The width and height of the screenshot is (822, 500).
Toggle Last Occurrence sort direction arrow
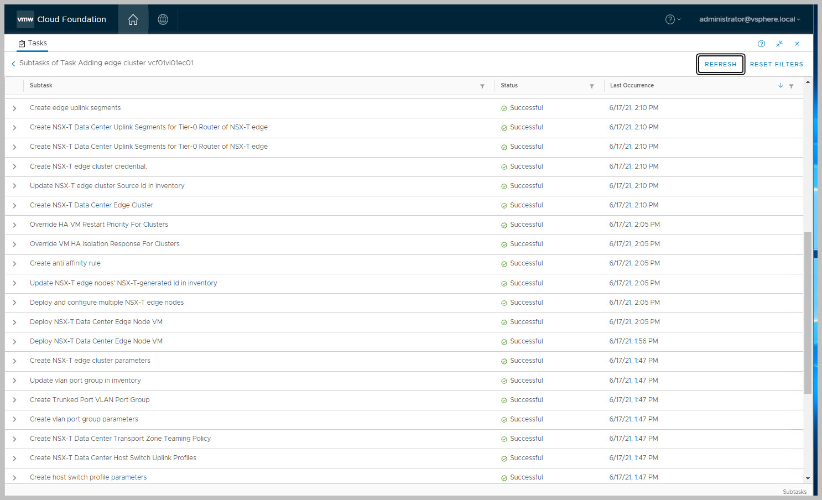(781, 86)
